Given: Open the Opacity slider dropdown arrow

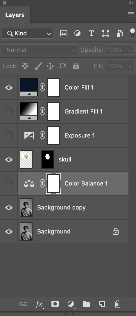Looking at the screenshot, I should click(130, 50).
